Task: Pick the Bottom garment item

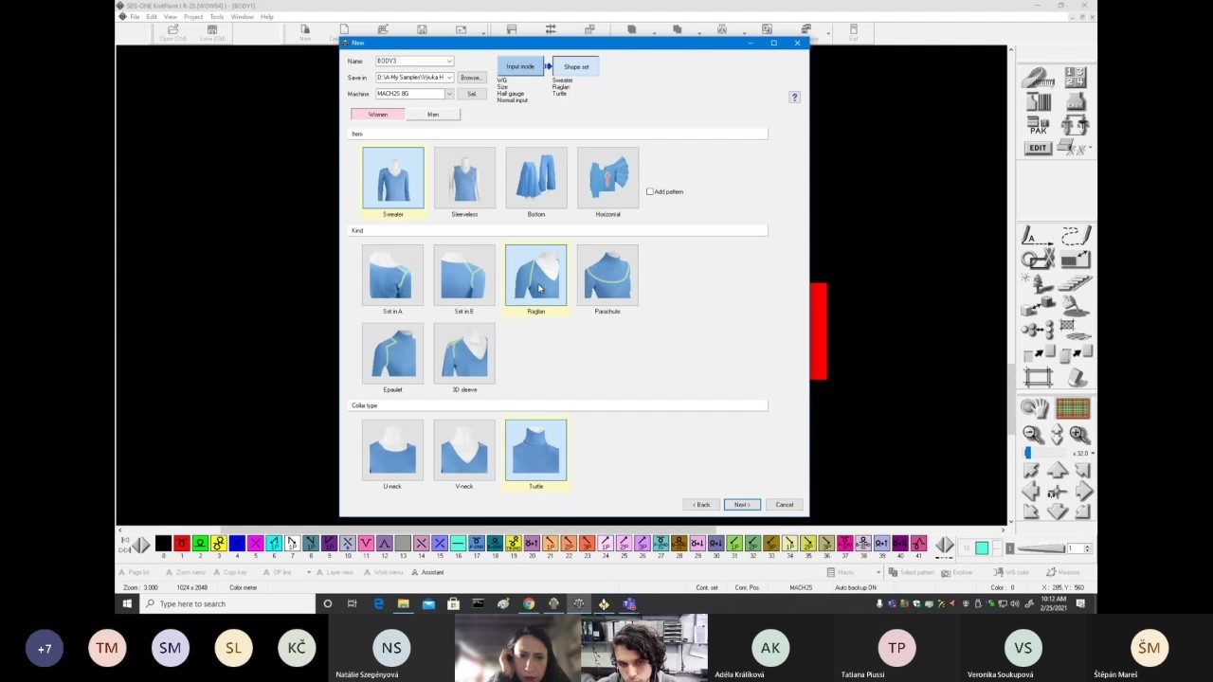Action: (535, 178)
